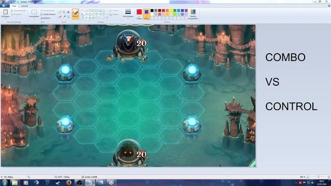
Task: Open Steam from the taskbar
Action: pos(57,182)
